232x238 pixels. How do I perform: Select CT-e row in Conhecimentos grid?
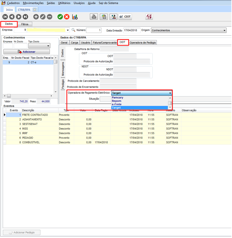tap(28, 62)
